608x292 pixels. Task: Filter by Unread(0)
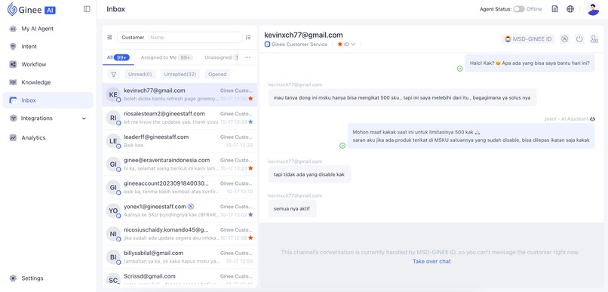(140, 74)
